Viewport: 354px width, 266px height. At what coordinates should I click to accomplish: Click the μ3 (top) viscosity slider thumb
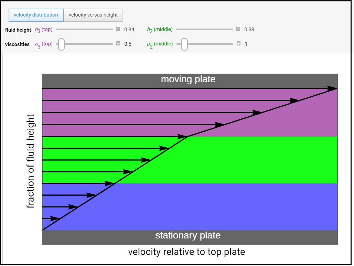point(61,44)
